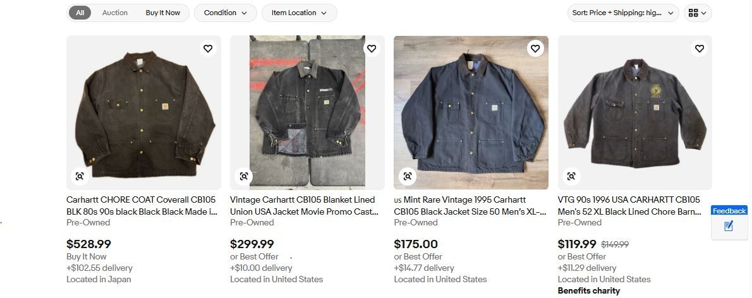Screen dimensions: 752x298
Task: Filter to Buy It Now listings
Action: [x=162, y=13]
